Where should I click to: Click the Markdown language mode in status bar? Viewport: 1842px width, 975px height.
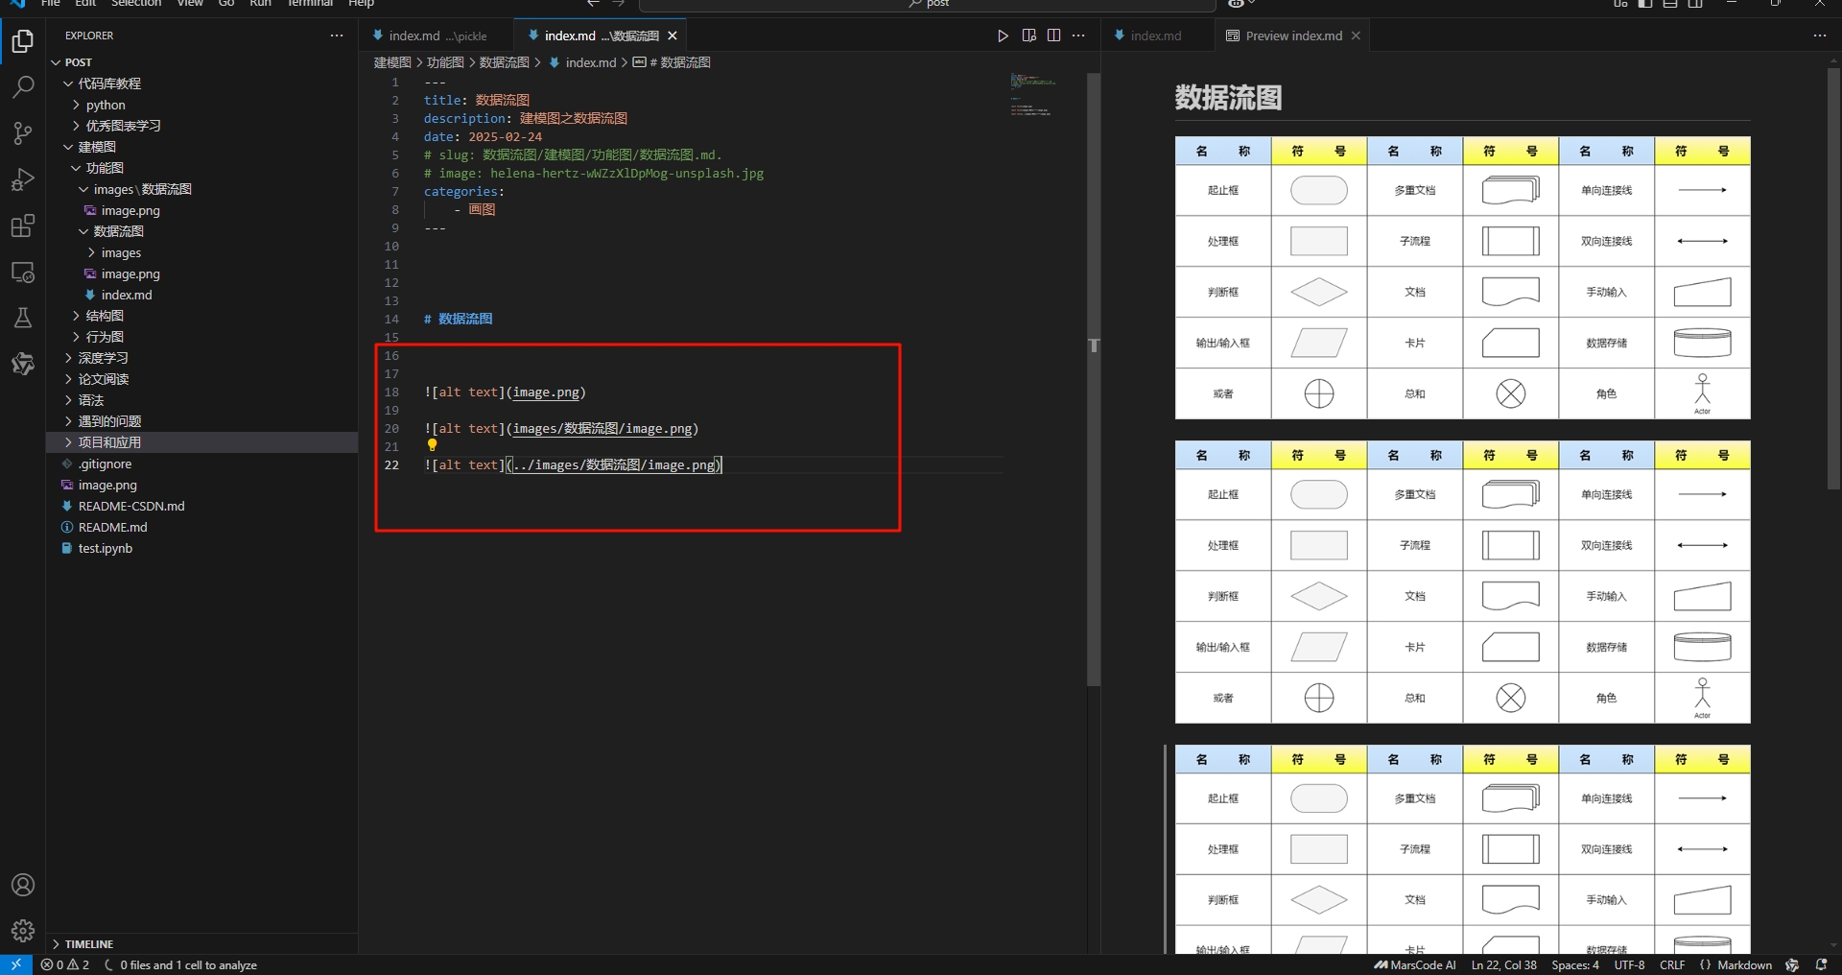(x=1744, y=965)
